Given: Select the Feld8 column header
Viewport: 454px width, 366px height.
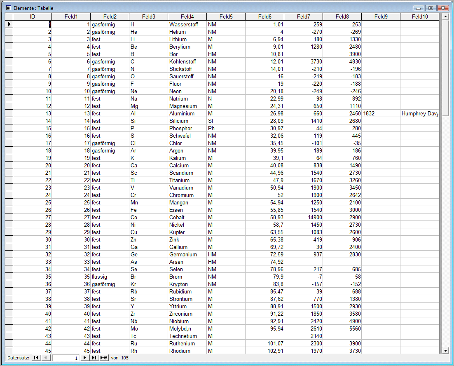Looking at the screenshot, I should [x=342, y=17].
